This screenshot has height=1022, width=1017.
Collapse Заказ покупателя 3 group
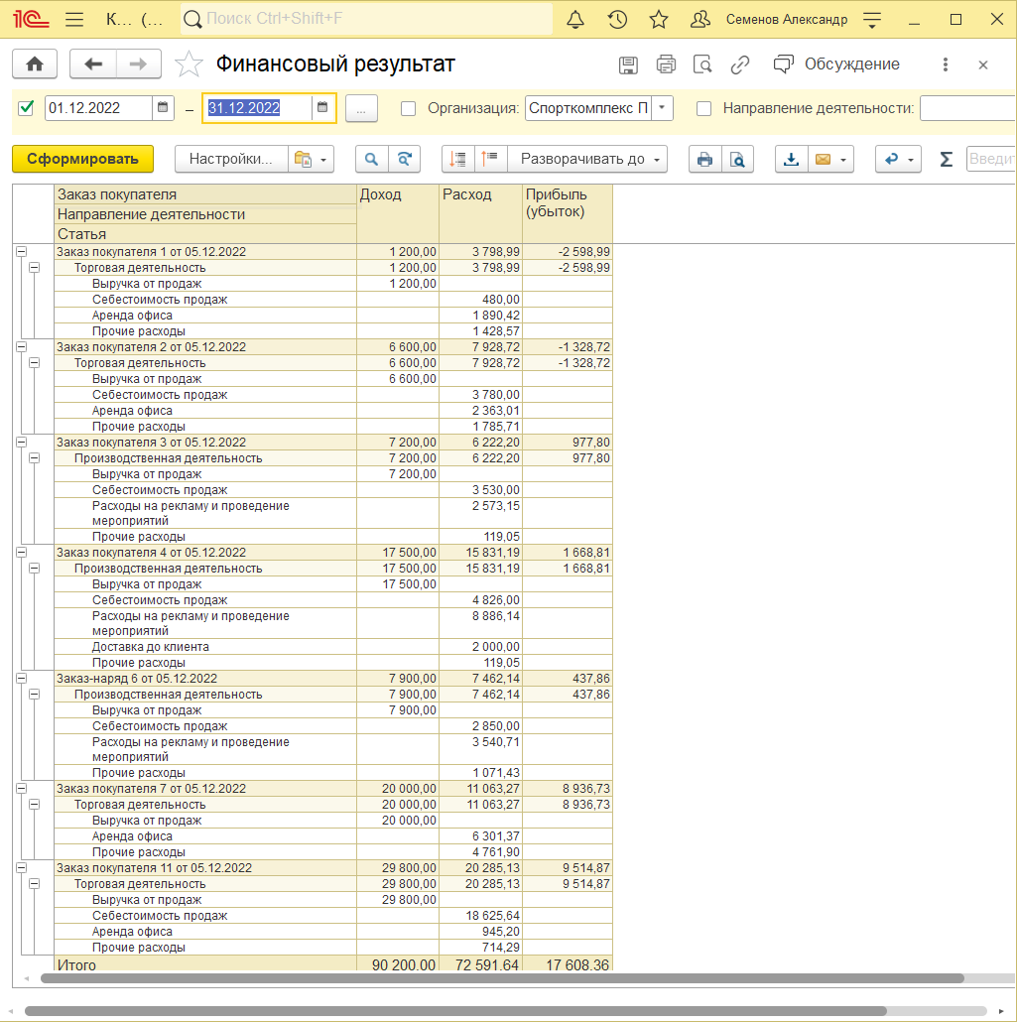click(22, 442)
